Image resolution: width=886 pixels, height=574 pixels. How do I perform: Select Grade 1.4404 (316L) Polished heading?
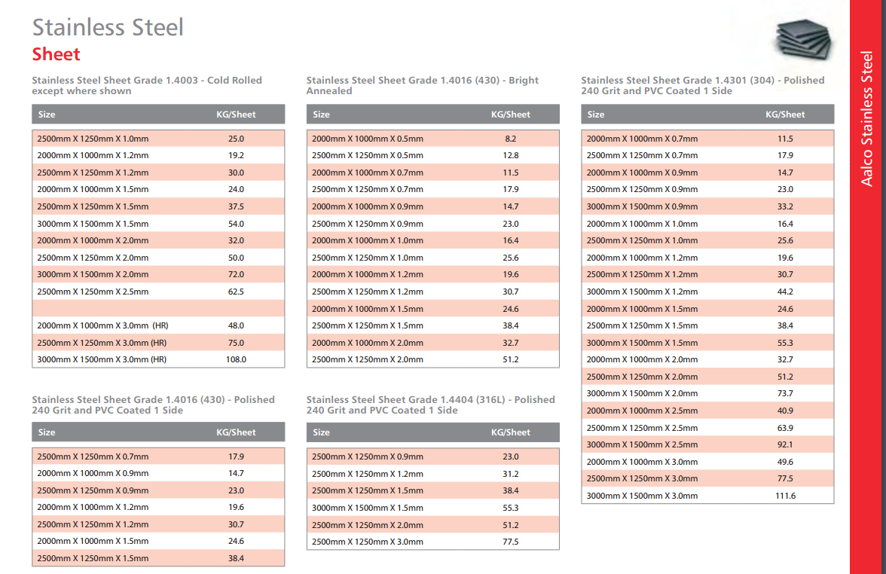431,405
